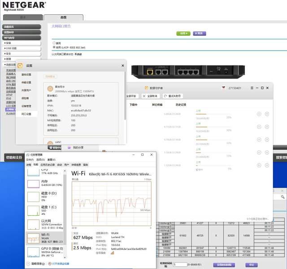Pause the upload showing 13% progress
Image resolution: width=287 pixels, height=269 pixels.
pyautogui.click(x=259, y=153)
